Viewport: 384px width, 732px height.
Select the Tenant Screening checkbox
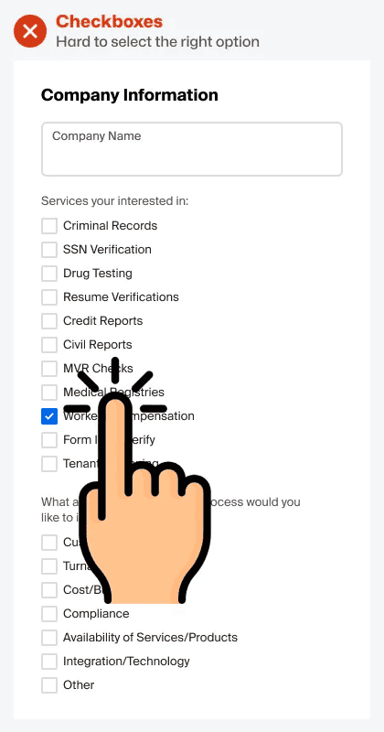(49, 464)
